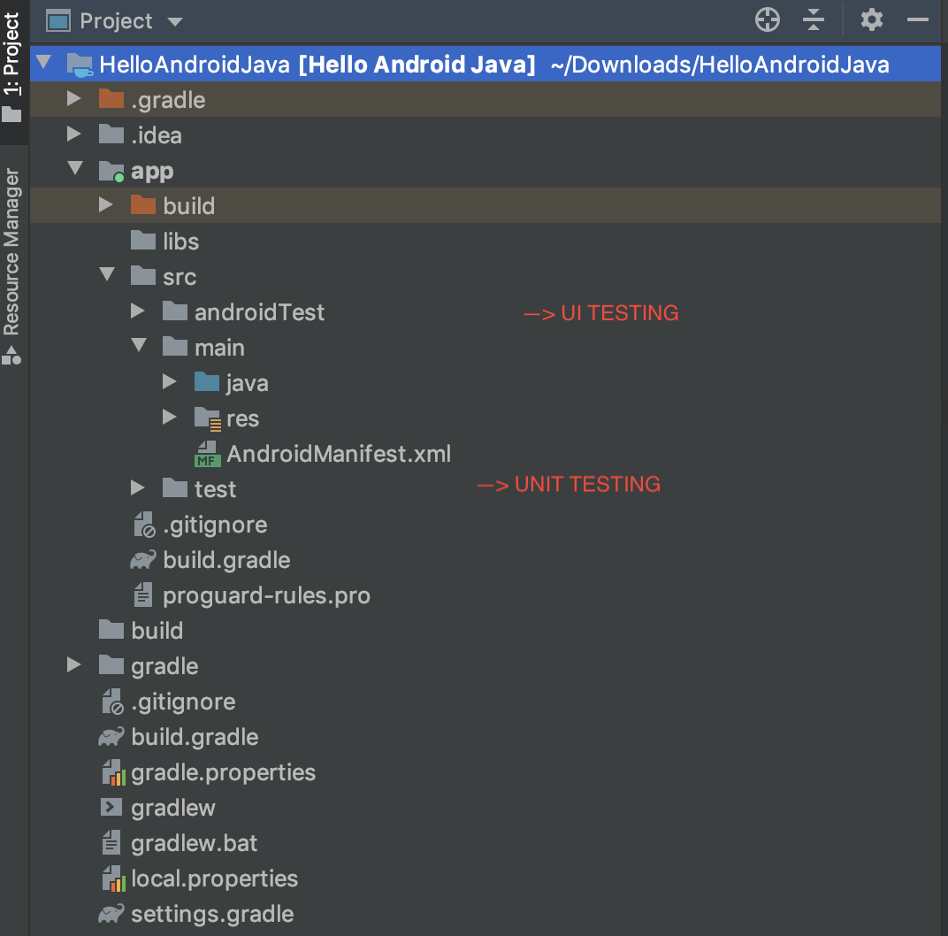Collapse the main directory
The height and width of the screenshot is (936, 948).
point(138,346)
